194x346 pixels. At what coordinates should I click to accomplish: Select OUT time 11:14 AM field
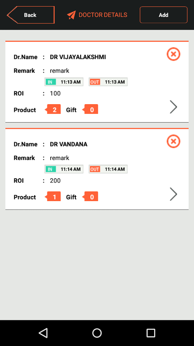[x=108, y=169]
